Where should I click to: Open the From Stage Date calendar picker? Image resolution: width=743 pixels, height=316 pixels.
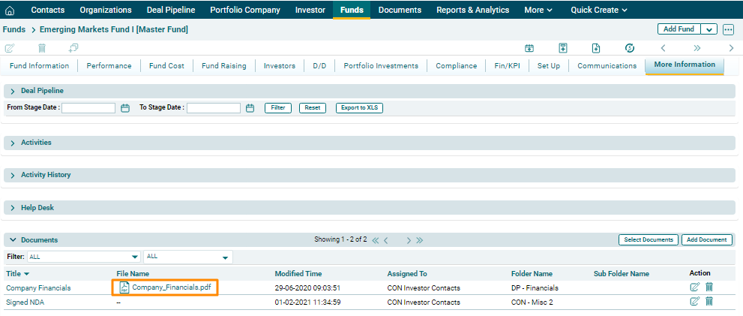click(125, 108)
